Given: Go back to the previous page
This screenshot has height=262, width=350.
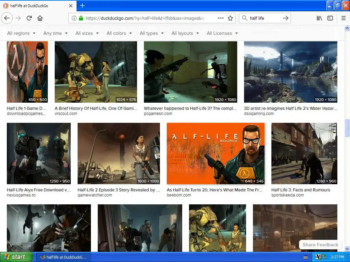Looking at the screenshot, I should pos(7,18).
